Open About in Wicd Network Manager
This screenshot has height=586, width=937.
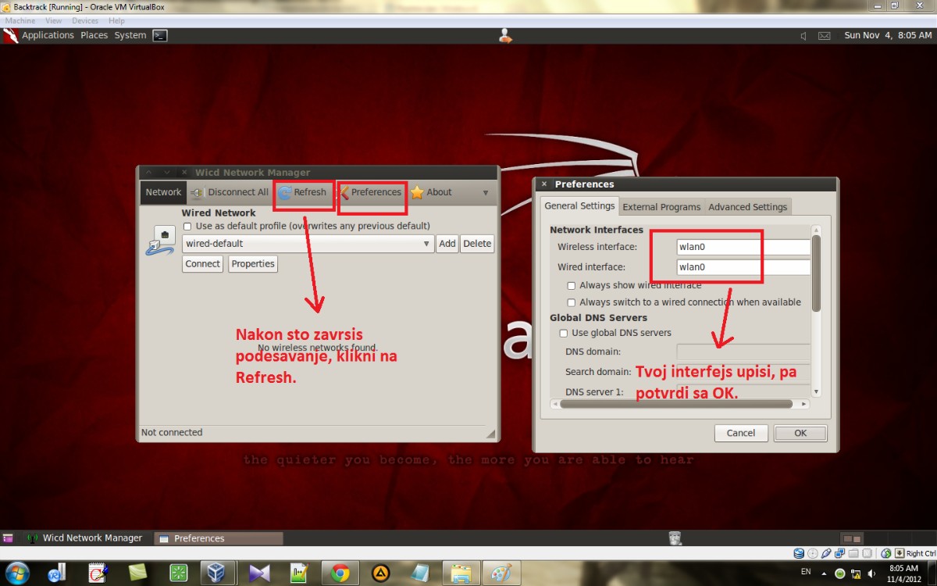[x=431, y=192]
